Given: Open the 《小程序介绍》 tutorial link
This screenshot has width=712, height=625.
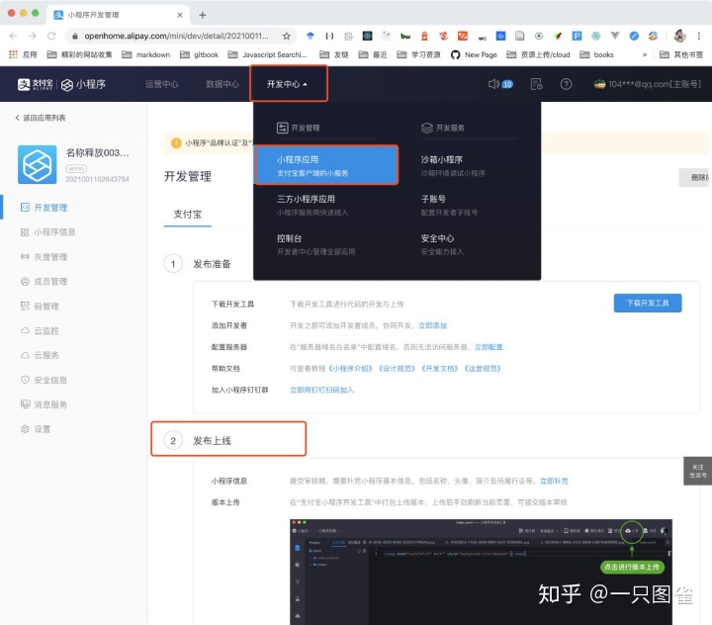Looking at the screenshot, I should (350, 368).
